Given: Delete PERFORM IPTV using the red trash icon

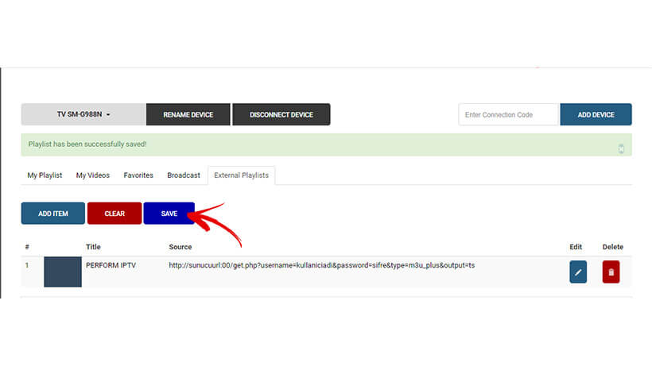Looking at the screenshot, I should coord(611,272).
